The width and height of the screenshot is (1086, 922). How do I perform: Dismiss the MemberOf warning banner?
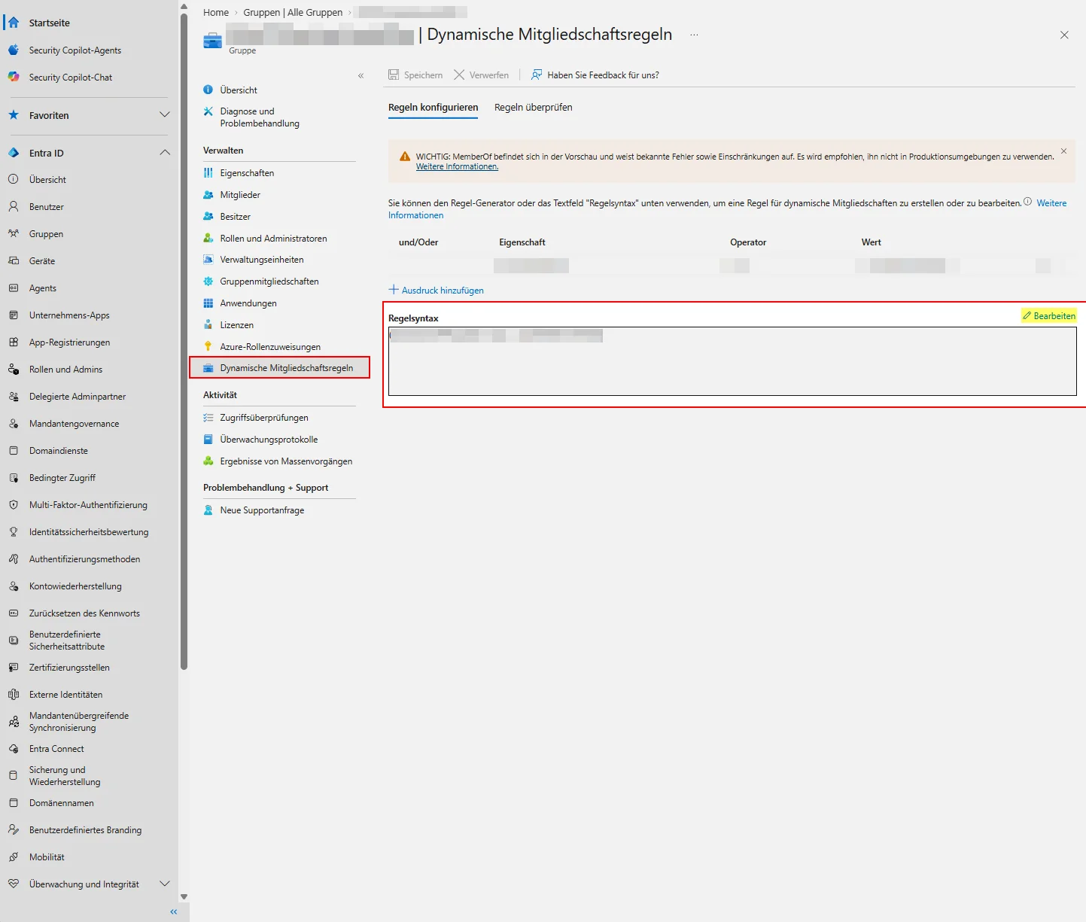[x=1063, y=151]
